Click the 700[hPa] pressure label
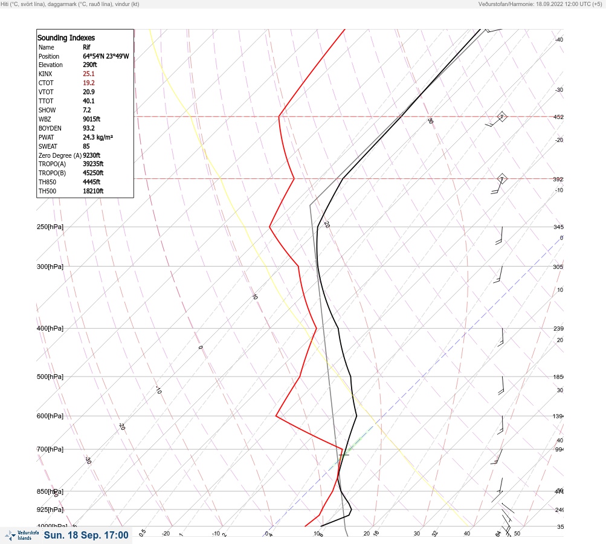Image resolution: width=606 pixels, height=544 pixels. [x=50, y=449]
